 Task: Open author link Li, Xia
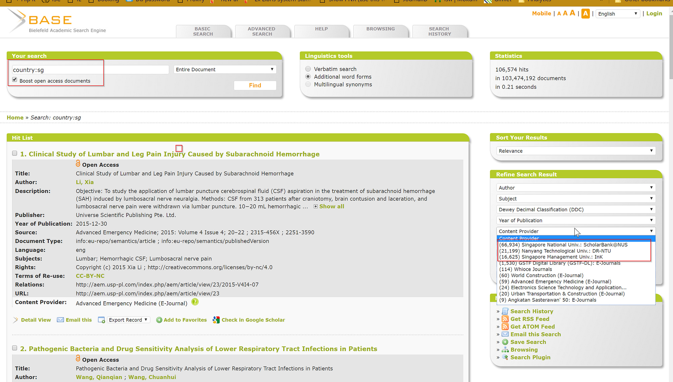(x=84, y=182)
